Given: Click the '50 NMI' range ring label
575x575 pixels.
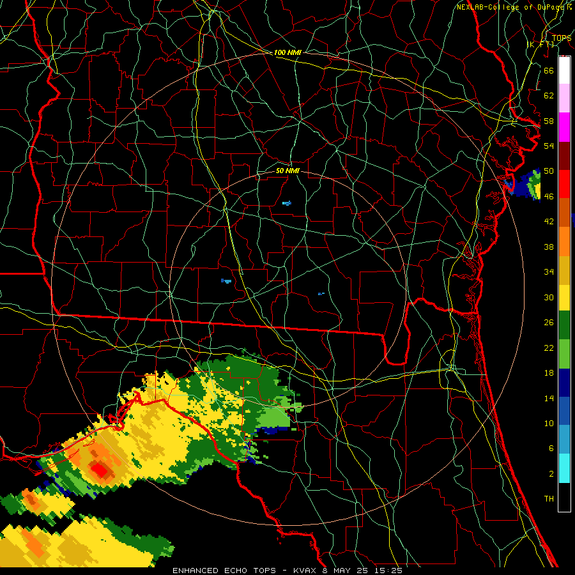Looking at the screenshot, I should coord(287,171).
